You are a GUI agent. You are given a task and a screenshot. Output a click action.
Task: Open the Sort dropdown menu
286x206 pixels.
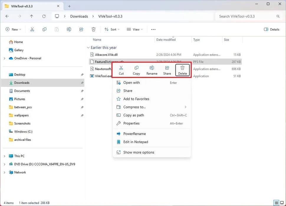[112, 29]
